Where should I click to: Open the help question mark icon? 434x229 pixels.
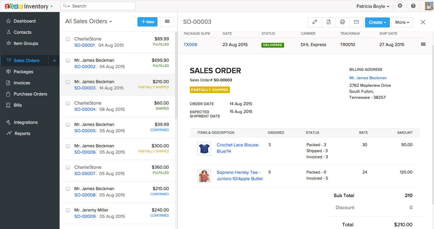click(413, 6)
